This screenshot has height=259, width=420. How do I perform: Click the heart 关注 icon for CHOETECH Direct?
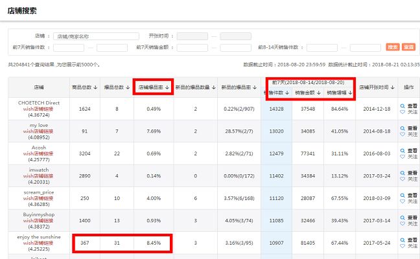click(402, 112)
